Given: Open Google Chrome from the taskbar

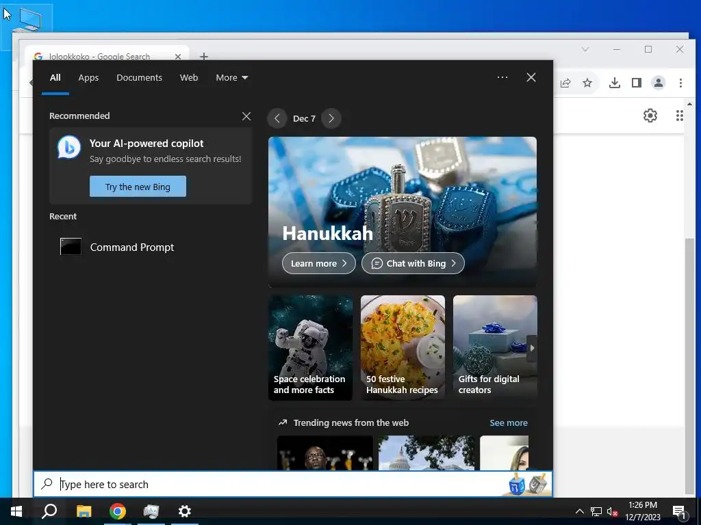Looking at the screenshot, I should [x=118, y=511].
